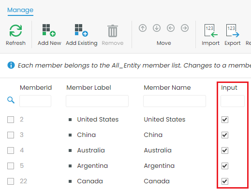Select the United States row checkbox
The width and height of the screenshot is (251, 191).
pos(11,120)
